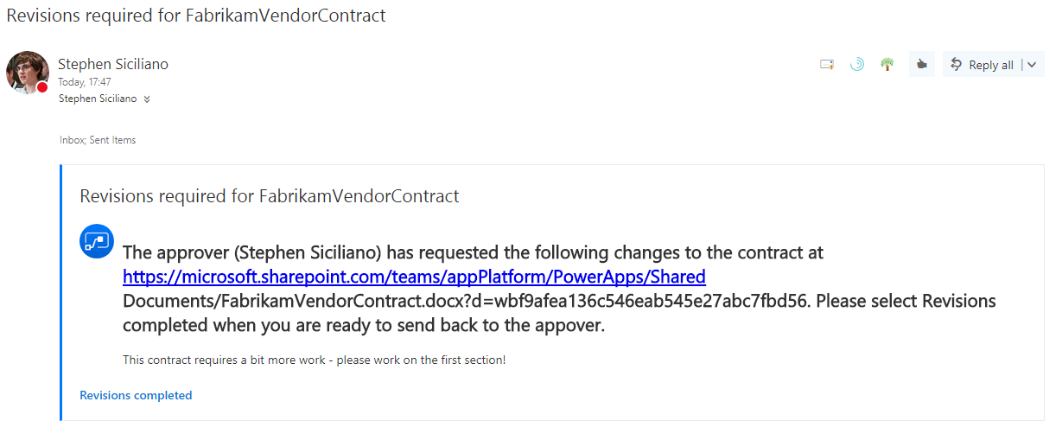
Task: Like the message with thumbs-up icon
Action: [922, 64]
